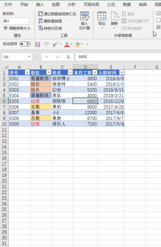This screenshot has width=161, height=247.
Task: Insert a slicer (插入切片器)
Action: 85,21
